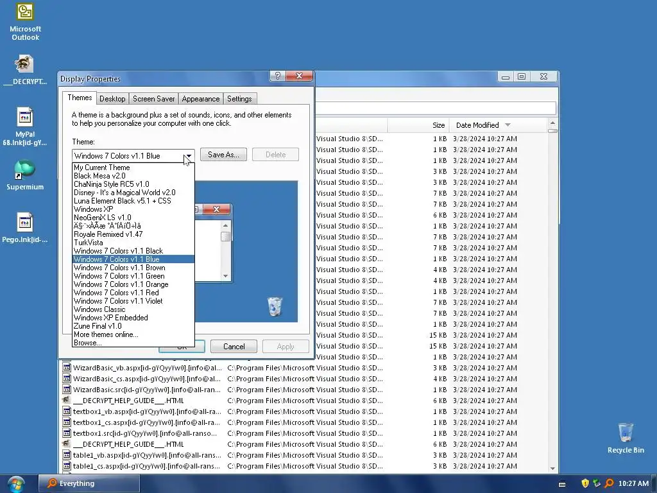Click the Everything magnifier tray icon
657x493 pixels.
pyautogui.click(x=610, y=483)
